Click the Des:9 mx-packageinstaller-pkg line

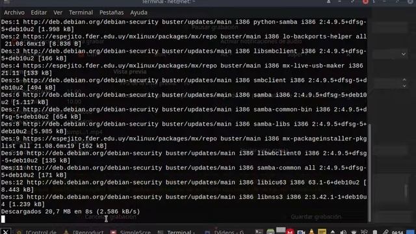[x=183, y=142]
